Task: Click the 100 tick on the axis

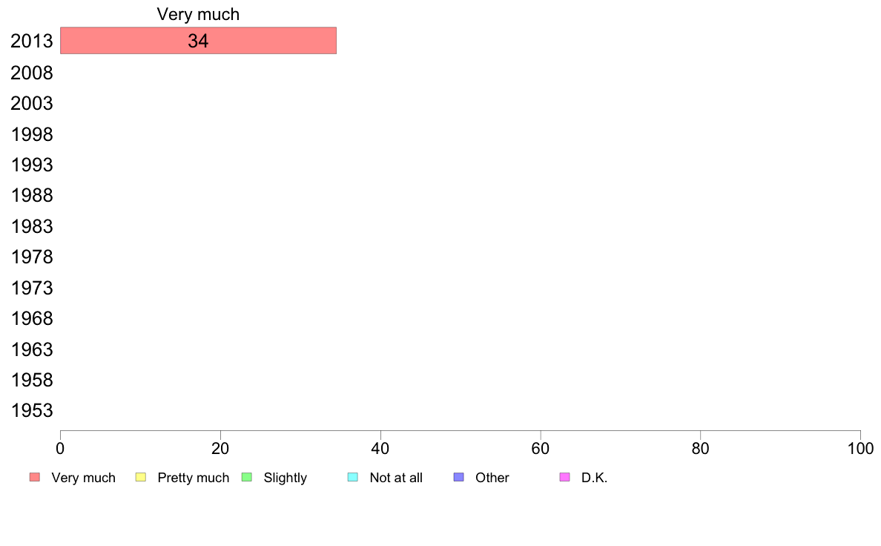Action: coord(860,448)
